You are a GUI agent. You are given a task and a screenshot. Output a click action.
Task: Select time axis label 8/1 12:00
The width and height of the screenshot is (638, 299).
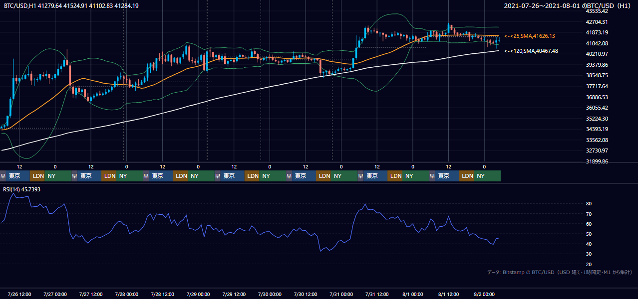click(449, 294)
